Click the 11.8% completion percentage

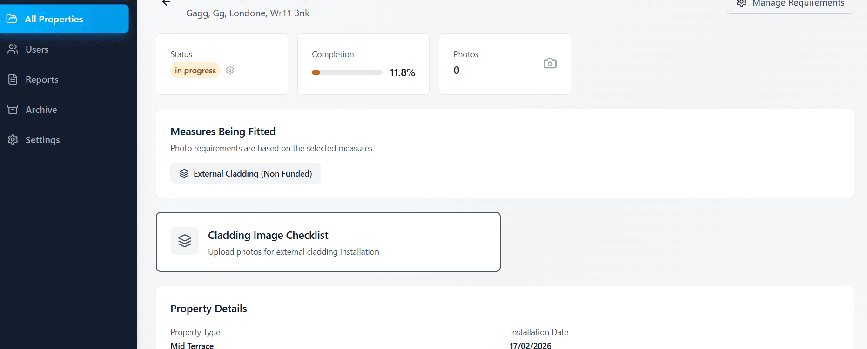[402, 72]
